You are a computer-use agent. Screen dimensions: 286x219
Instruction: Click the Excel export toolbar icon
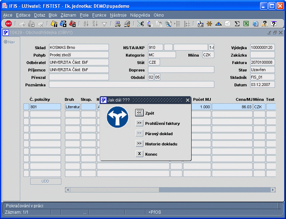pos(246,24)
